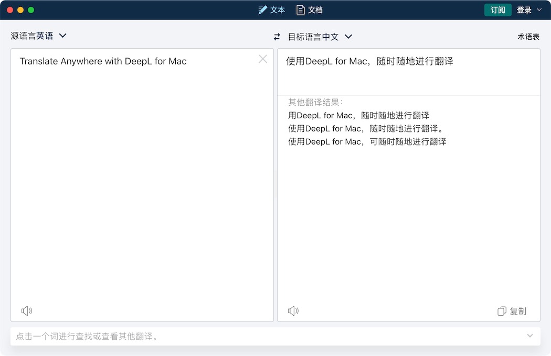
Task: Expand the 目标语言中文 target language dropdown
Action: coord(320,37)
